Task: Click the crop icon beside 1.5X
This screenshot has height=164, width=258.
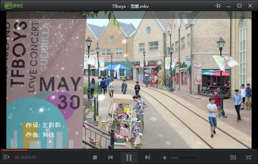Action: click(x=250, y=15)
